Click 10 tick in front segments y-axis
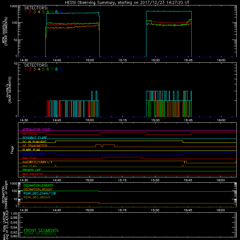Screen dimensions: 240x240 [15, 40]
